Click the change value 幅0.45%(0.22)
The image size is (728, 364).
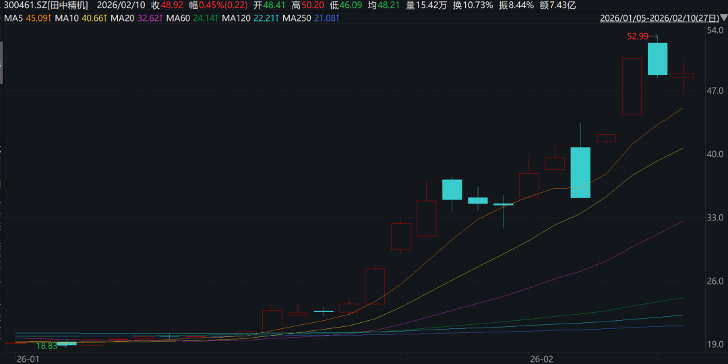(218, 5)
